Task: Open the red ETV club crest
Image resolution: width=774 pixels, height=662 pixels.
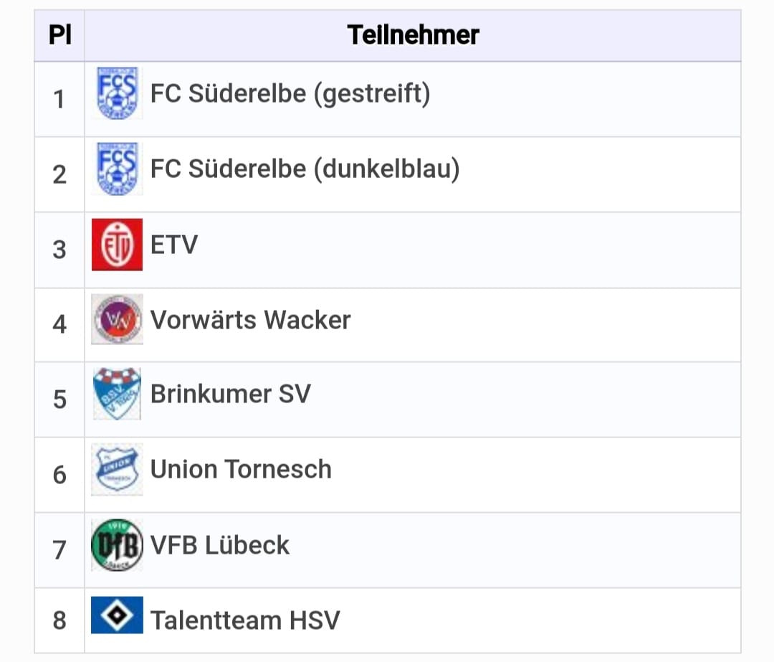Action: [117, 245]
